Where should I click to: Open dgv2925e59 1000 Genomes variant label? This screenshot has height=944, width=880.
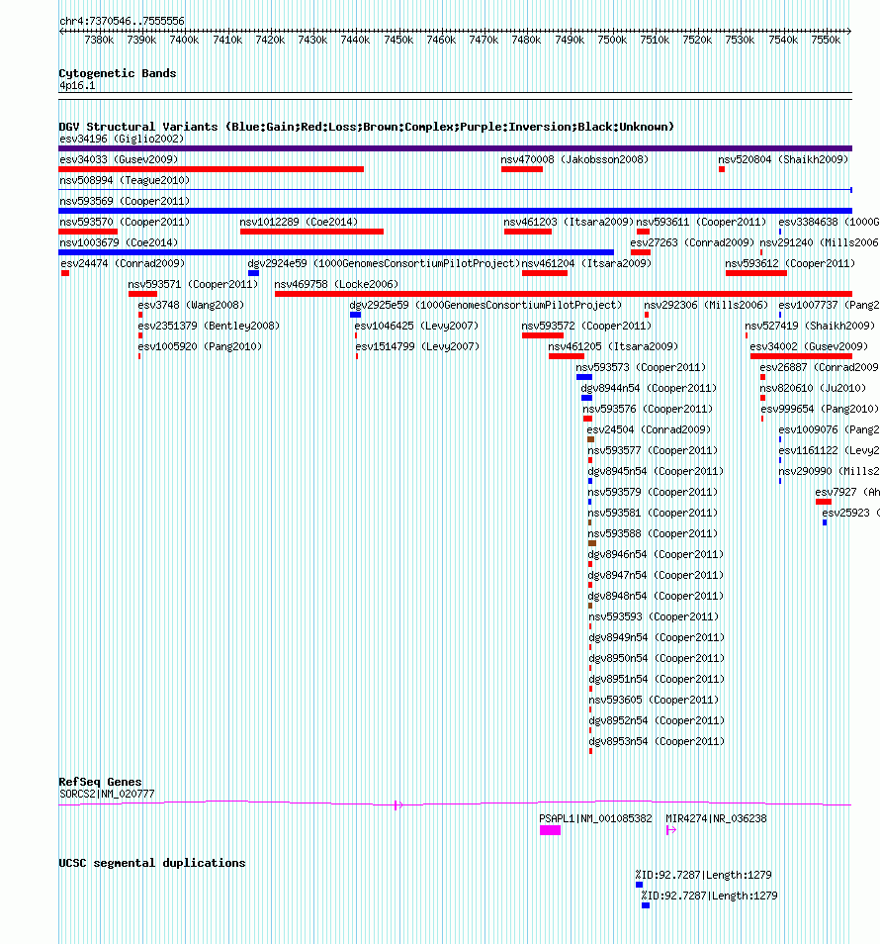485,305
